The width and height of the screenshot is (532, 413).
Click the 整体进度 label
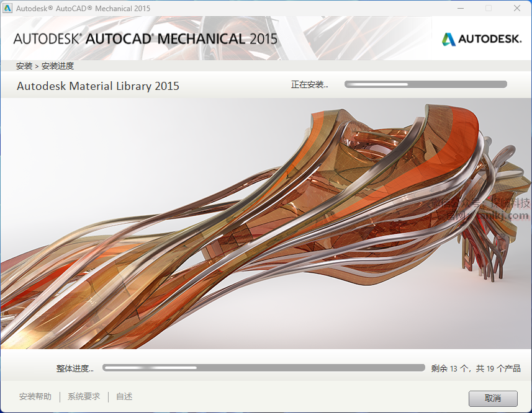pos(74,368)
